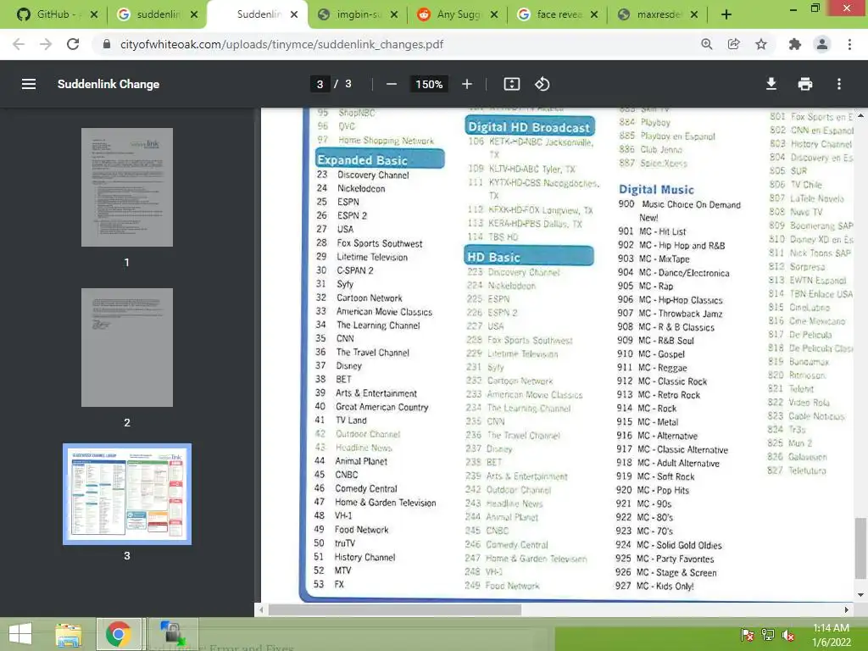Screen dimensions: 868x651
Task: Click the page number input field
Action: pyautogui.click(x=320, y=84)
